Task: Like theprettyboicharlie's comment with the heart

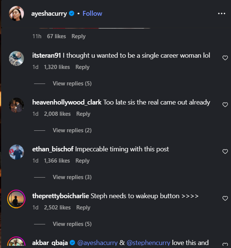Action: coord(225,198)
